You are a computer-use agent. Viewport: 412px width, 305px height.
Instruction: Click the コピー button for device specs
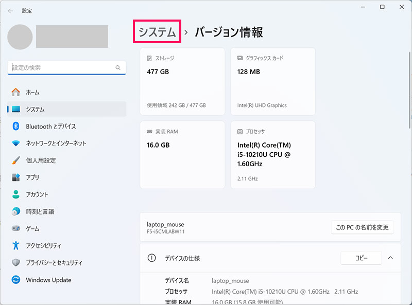362,258
